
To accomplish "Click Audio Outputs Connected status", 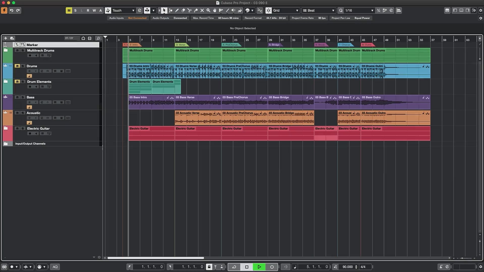I will click(170, 18).
